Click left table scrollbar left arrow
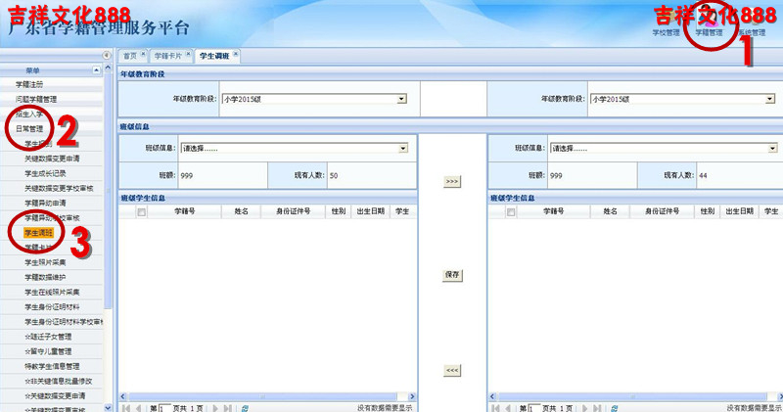 pos(123,396)
